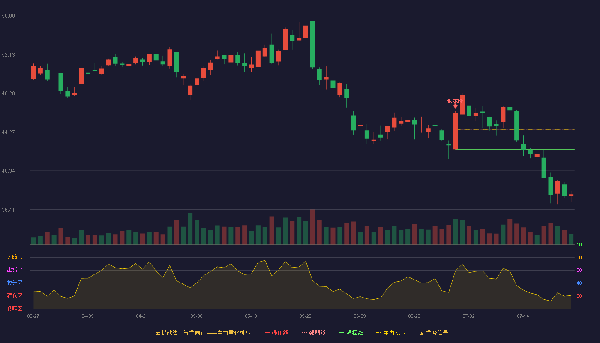The width and height of the screenshot is (600, 343).
Task: Click the 龙吟信号 triangle legend marker
Action: coord(421,333)
